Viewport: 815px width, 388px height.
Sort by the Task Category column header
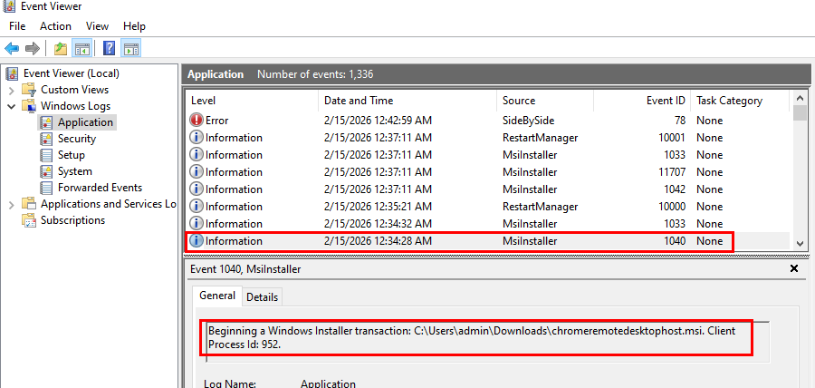coord(740,101)
